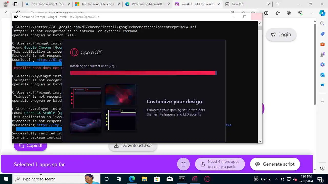This screenshot has width=328, height=184.
Task: Go back in Edge browser
Action: [7, 13]
